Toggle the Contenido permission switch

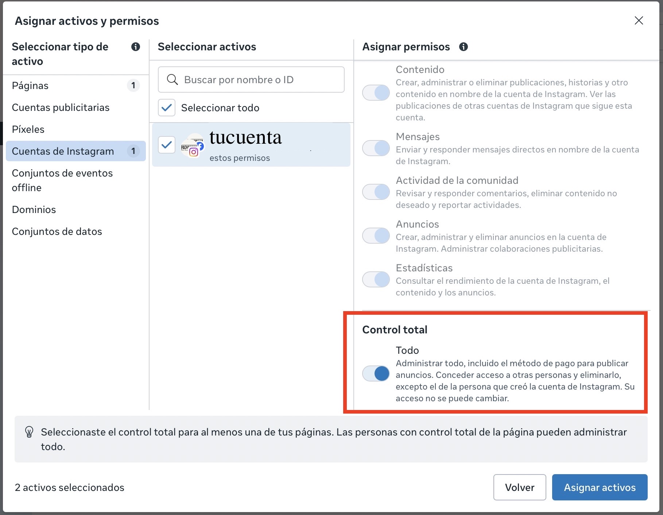click(376, 93)
